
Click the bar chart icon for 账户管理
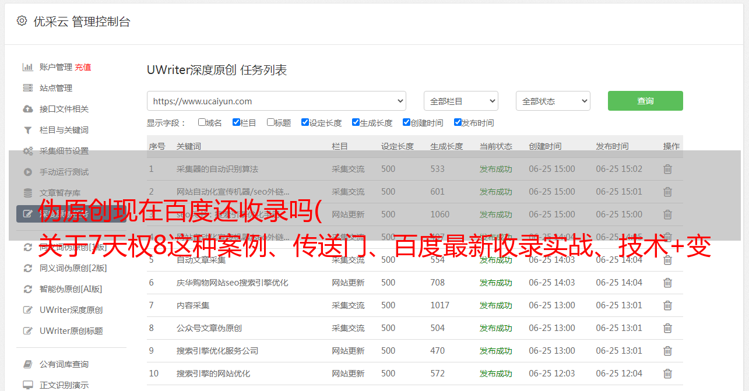[x=27, y=67]
